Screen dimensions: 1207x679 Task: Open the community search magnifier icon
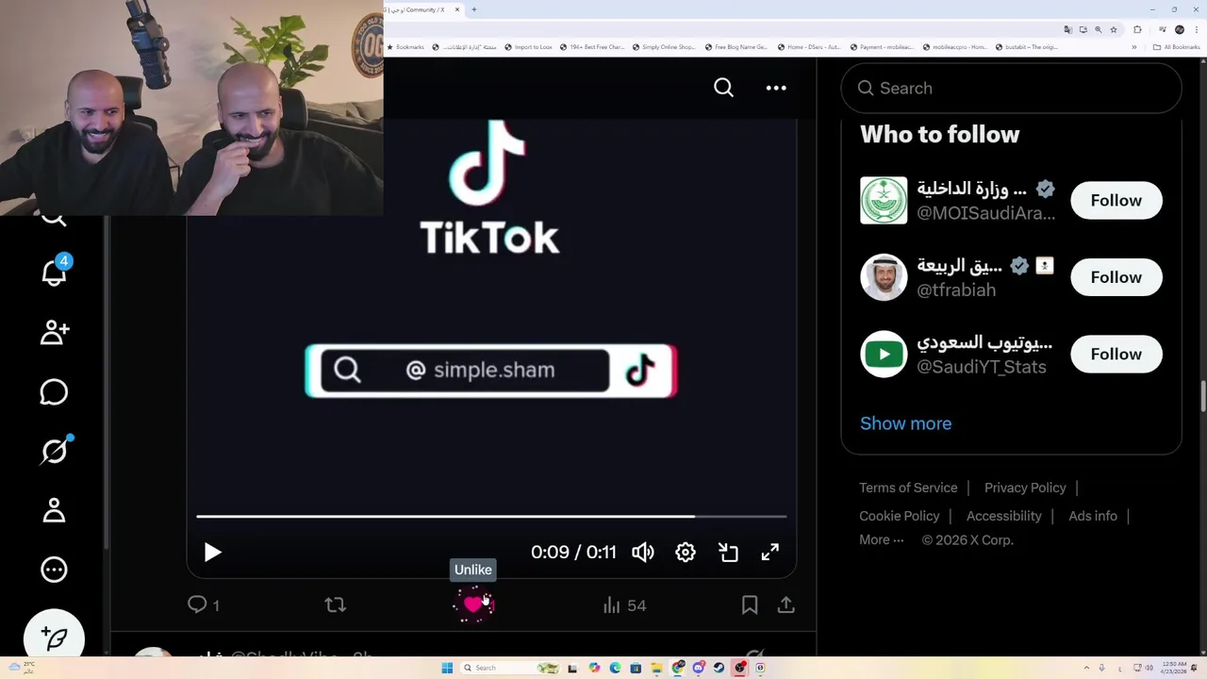click(x=723, y=88)
